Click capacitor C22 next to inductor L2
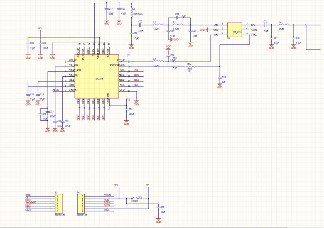324x228 pixels. (140, 25)
